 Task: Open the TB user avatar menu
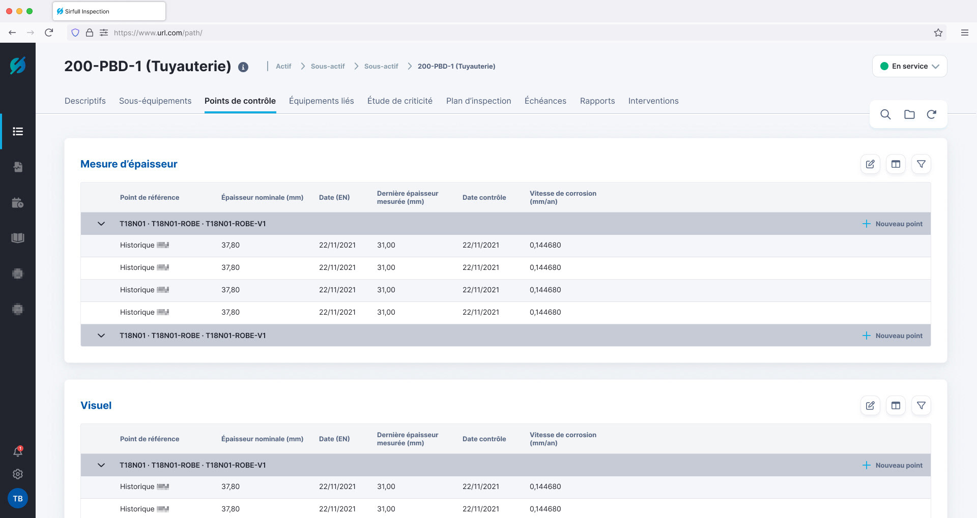pos(18,499)
